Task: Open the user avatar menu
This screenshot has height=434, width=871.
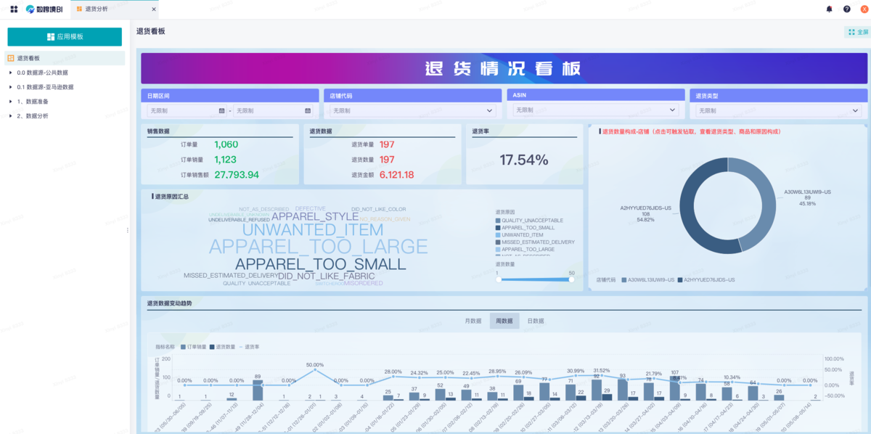Action: point(864,9)
